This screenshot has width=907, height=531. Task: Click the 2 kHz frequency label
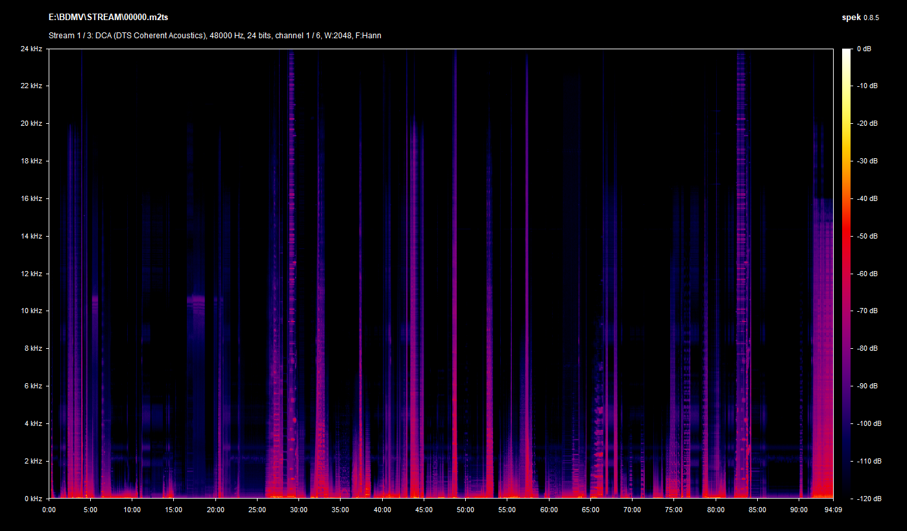[x=32, y=461]
